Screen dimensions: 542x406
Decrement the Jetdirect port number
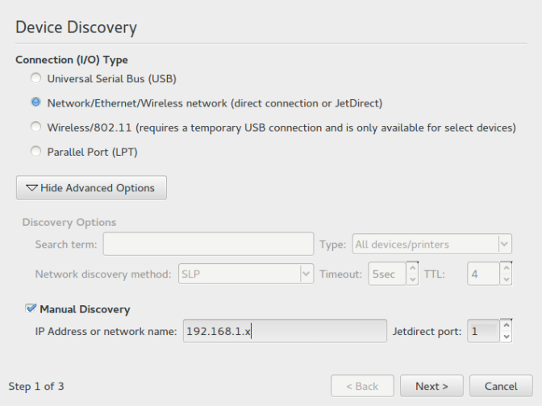tap(506, 337)
